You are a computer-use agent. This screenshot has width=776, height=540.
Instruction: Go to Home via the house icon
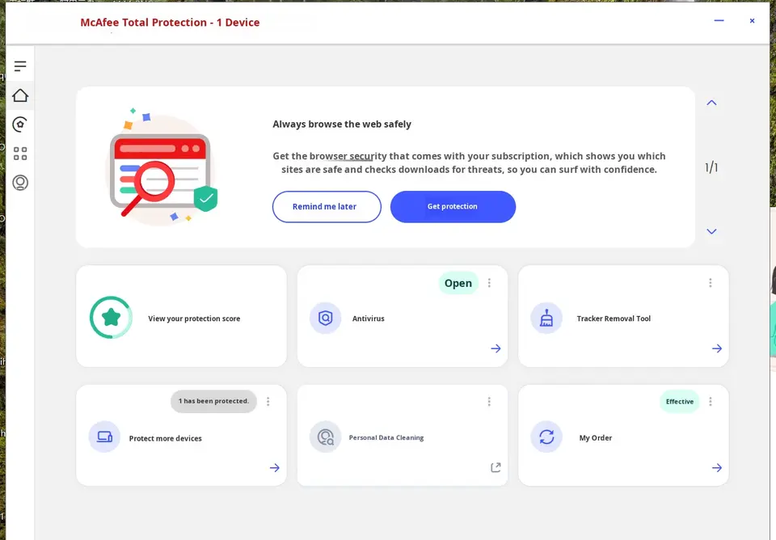[20, 95]
